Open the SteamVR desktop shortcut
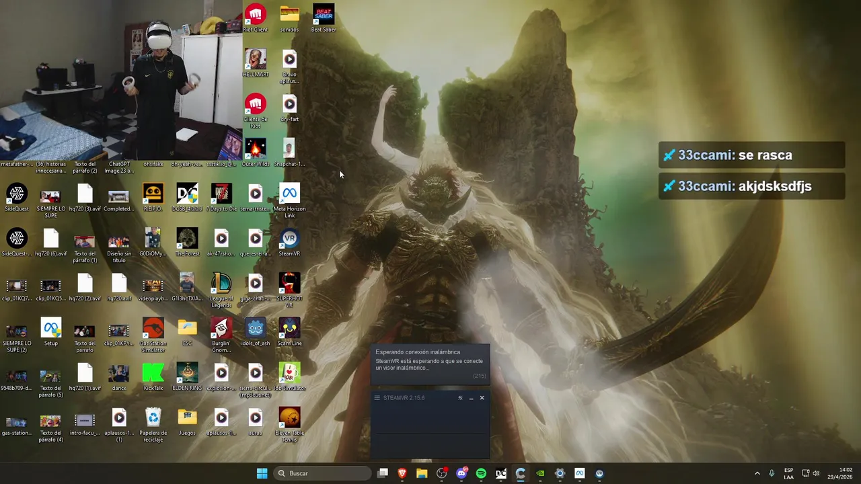Viewport: 861px width, 484px height. 289,242
